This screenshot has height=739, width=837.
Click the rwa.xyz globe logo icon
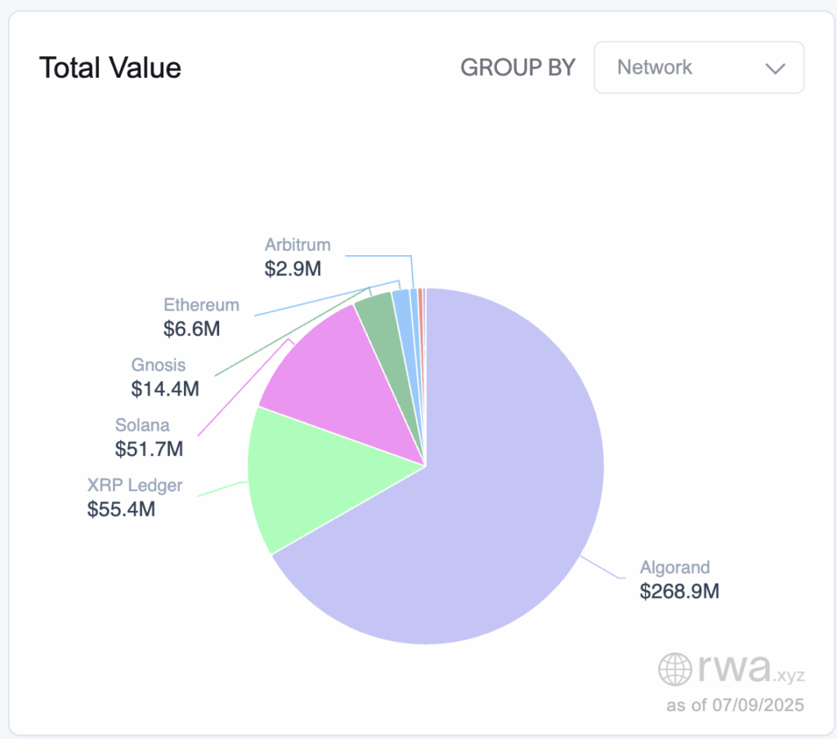point(676,668)
